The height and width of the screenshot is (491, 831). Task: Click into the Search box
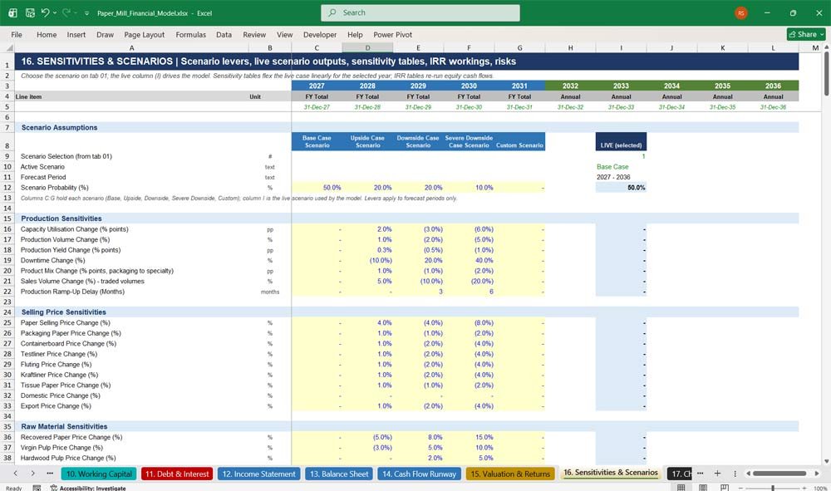[x=420, y=12]
